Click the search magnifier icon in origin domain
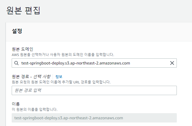This screenshot has height=126, width=192. pyautogui.click(x=16, y=63)
